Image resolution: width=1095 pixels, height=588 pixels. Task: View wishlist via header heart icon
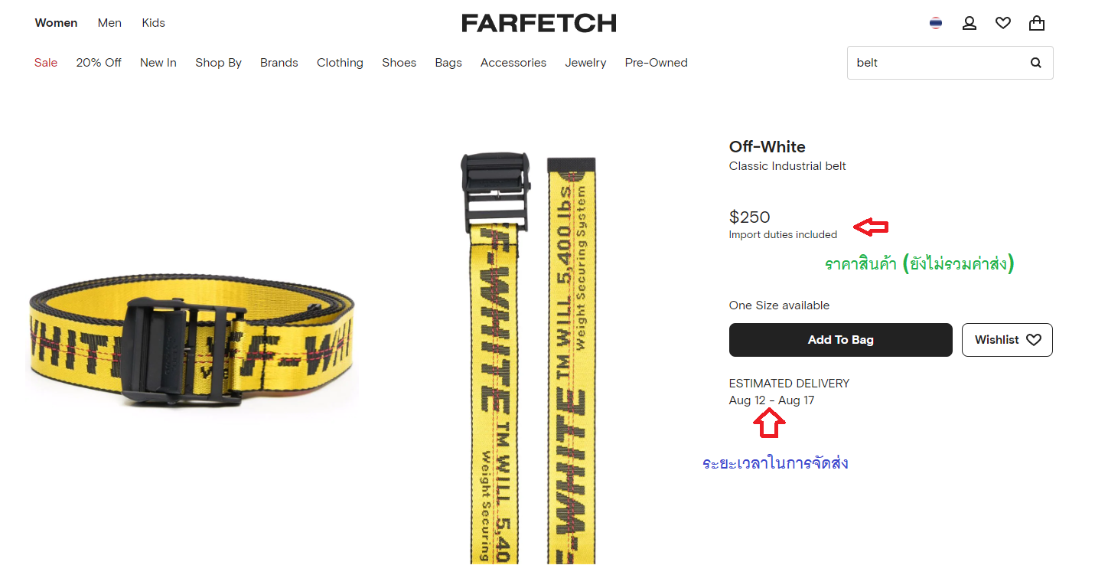(x=1003, y=23)
